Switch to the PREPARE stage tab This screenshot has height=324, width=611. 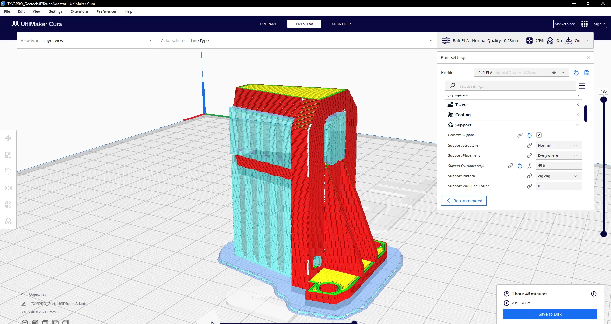(x=268, y=24)
